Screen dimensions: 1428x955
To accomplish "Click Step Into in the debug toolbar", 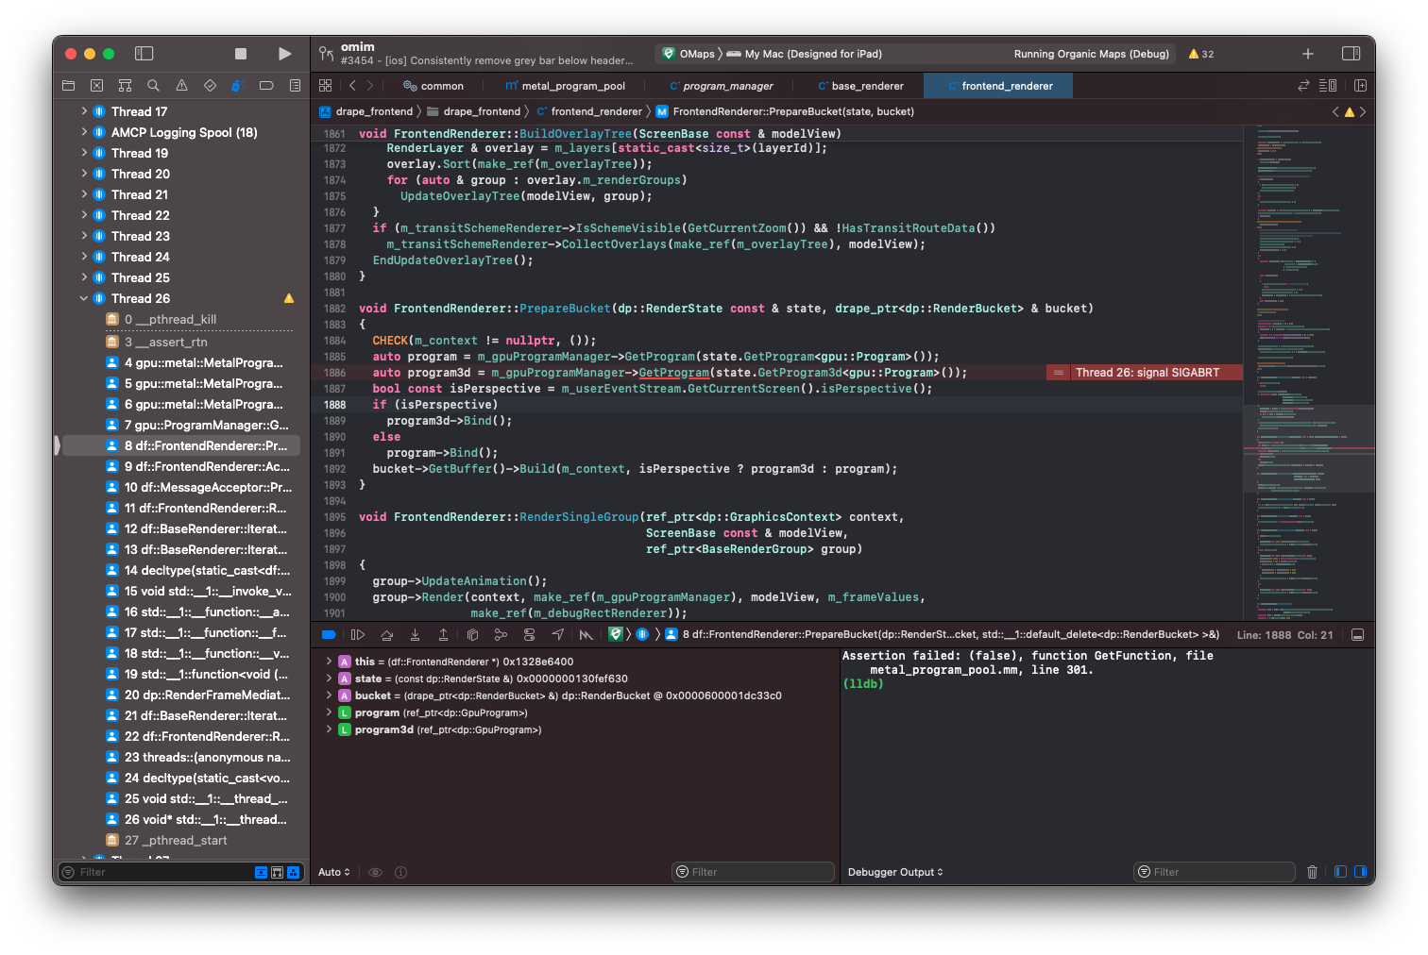I will click(x=415, y=634).
